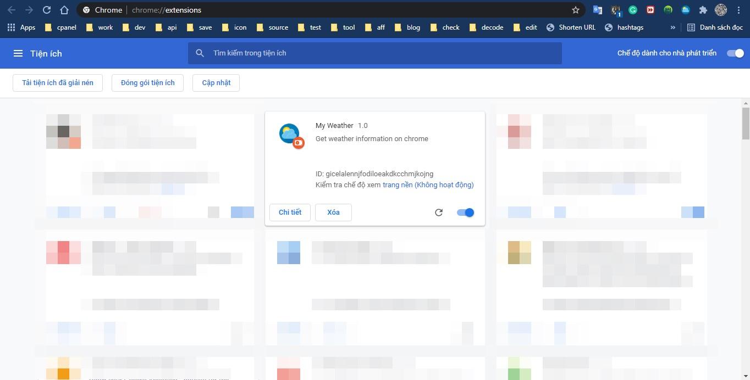Disable the My Weather extension toggle
Screen dimensions: 750x380
(x=465, y=213)
